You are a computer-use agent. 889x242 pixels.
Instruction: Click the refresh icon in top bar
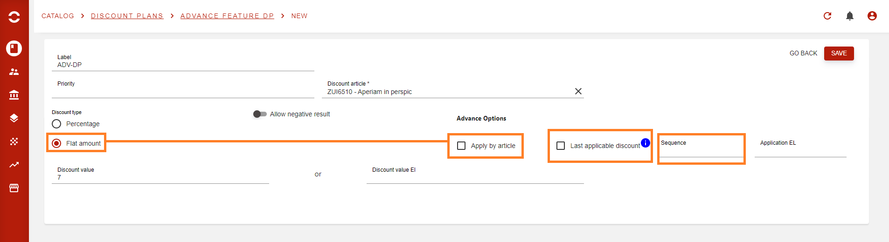tap(827, 16)
